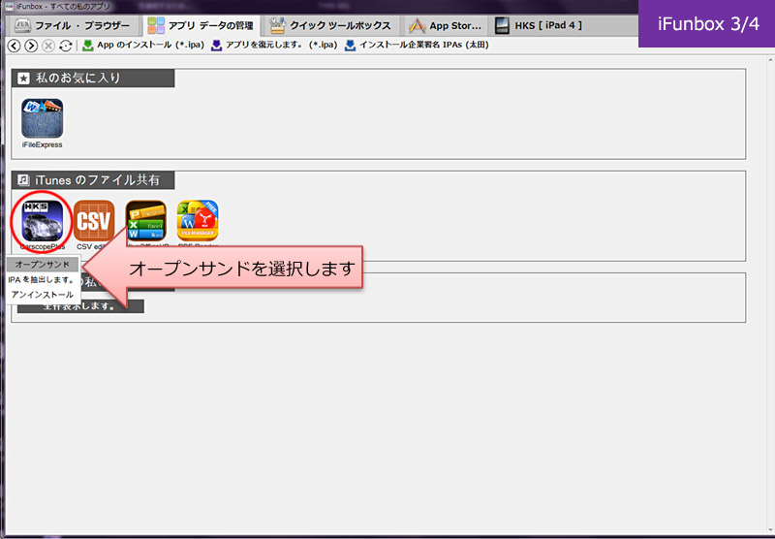Open the App Store tab
This screenshot has height=539, width=775.
(445, 25)
